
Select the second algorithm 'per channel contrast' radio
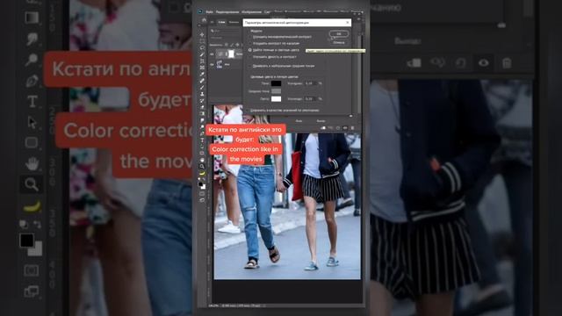249,43
